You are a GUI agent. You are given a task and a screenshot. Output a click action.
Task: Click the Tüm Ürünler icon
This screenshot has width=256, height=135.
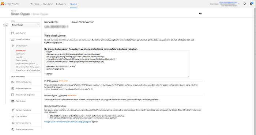(x=13, y=101)
